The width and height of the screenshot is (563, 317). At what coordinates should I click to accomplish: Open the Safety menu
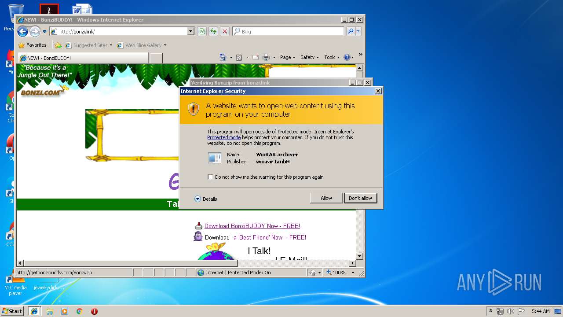310,57
